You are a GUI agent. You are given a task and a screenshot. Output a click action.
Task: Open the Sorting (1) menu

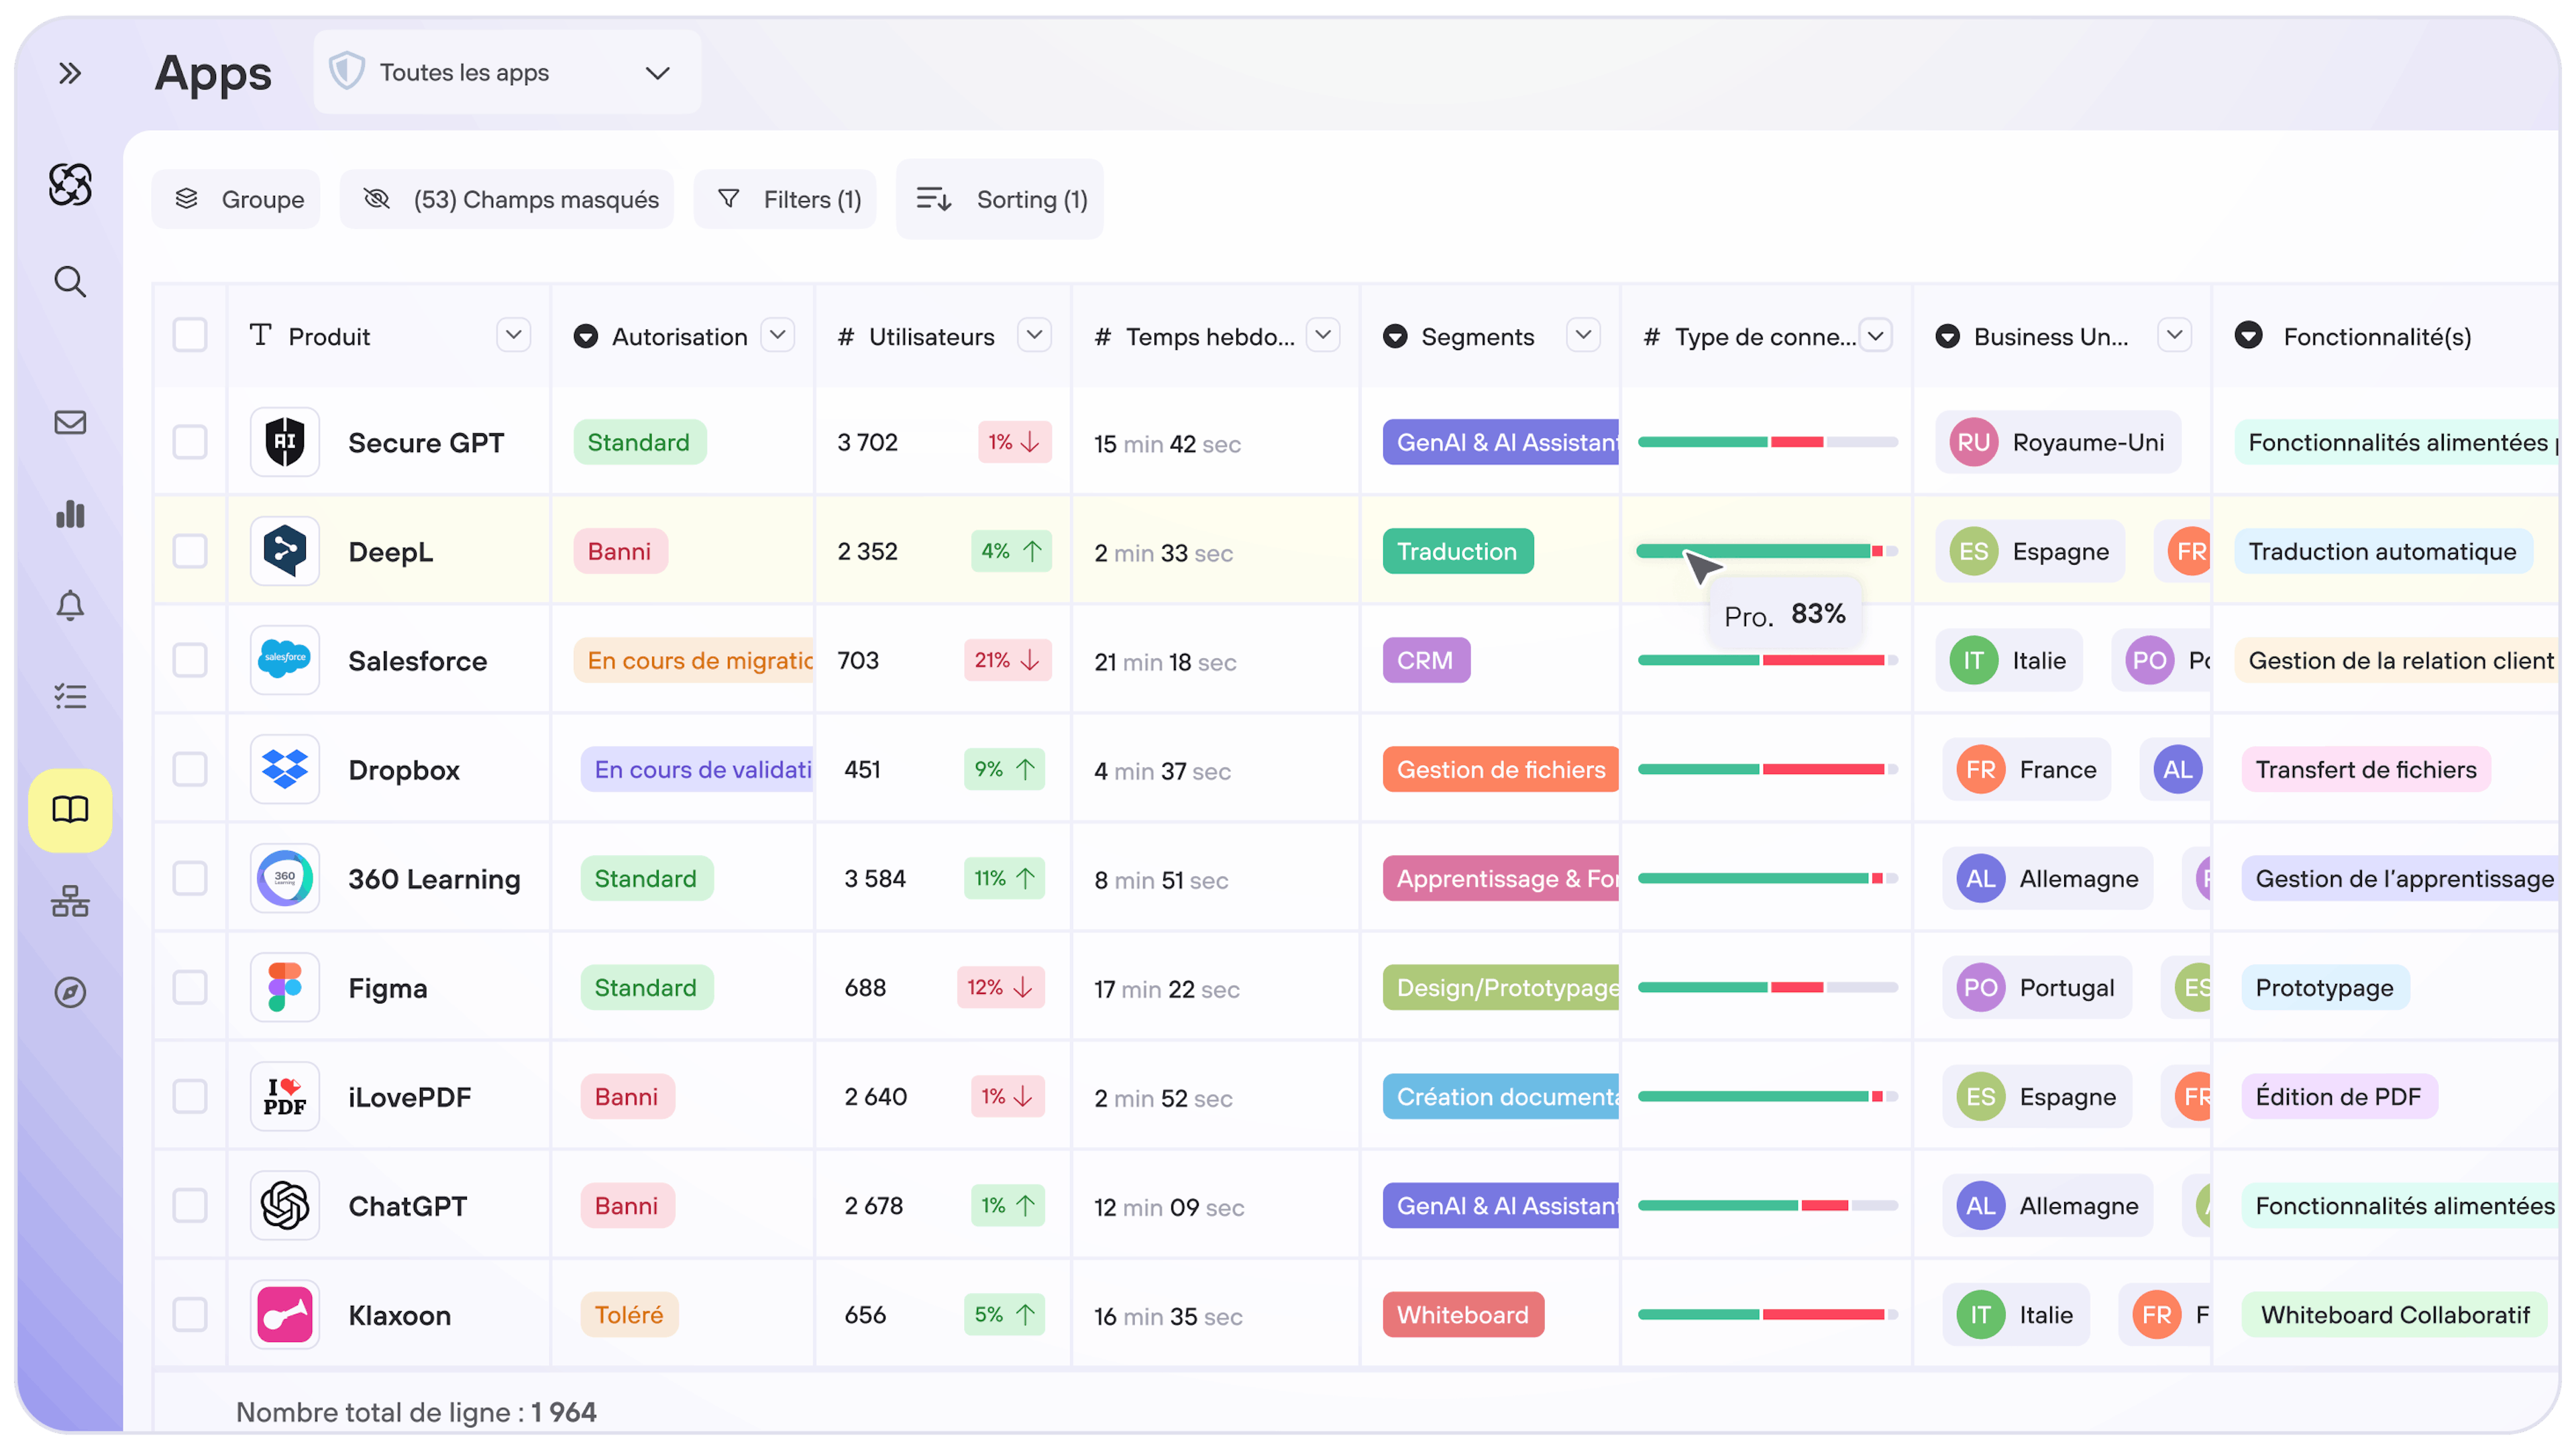[x=1001, y=199]
